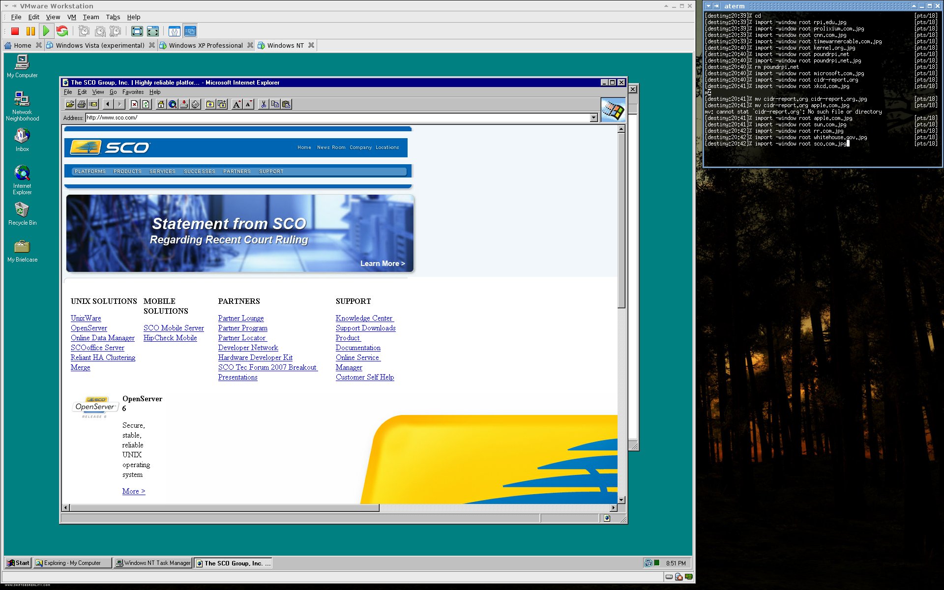Open the Knowledge Center link
The image size is (944, 590).
(364, 319)
